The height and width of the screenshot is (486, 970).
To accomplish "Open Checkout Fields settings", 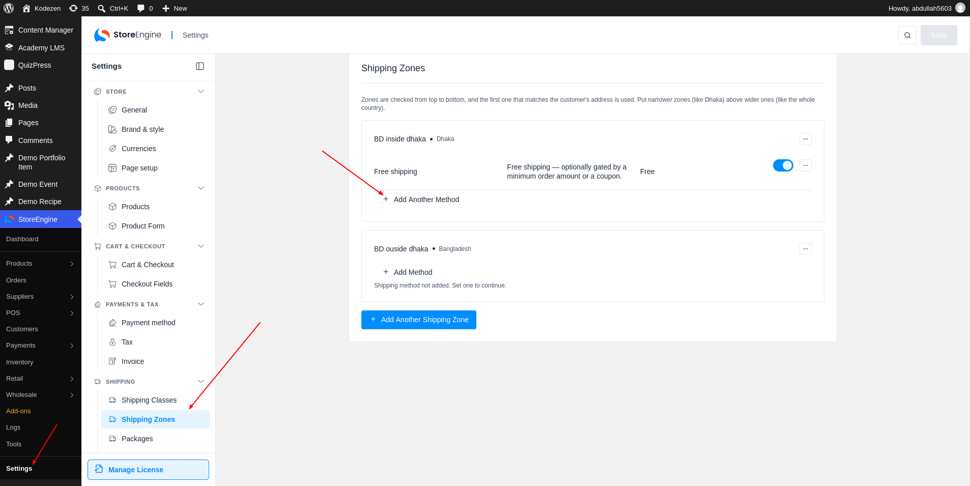I will (156, 284).
